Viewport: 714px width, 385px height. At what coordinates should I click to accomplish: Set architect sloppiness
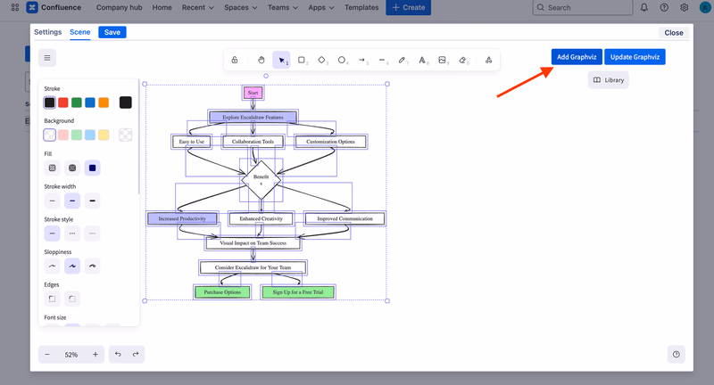[x=53, y=266]
